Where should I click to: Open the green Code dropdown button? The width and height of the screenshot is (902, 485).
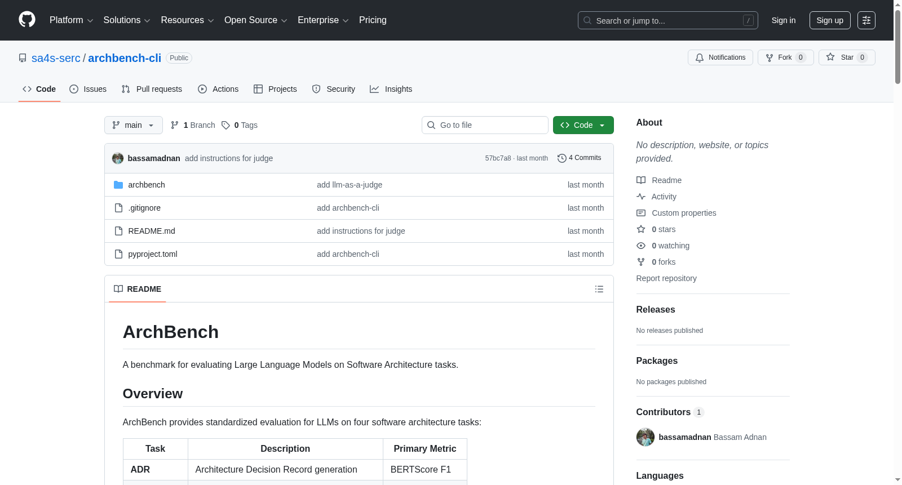click(583, 125)
